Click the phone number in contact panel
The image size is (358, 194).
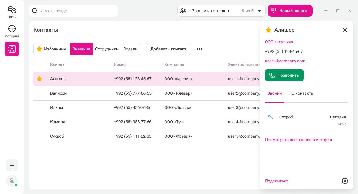pos(284,51)
